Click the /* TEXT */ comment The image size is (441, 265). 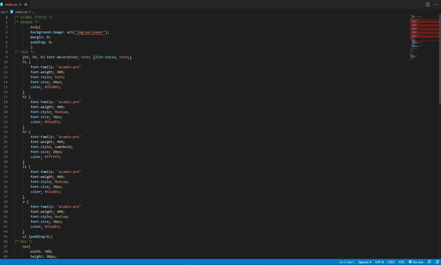pyautogui.click(x=24, y=52)
